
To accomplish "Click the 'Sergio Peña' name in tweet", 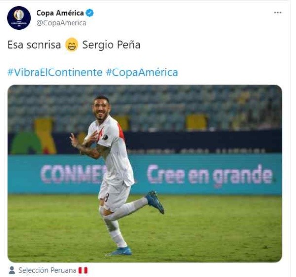I will point(111,45).
